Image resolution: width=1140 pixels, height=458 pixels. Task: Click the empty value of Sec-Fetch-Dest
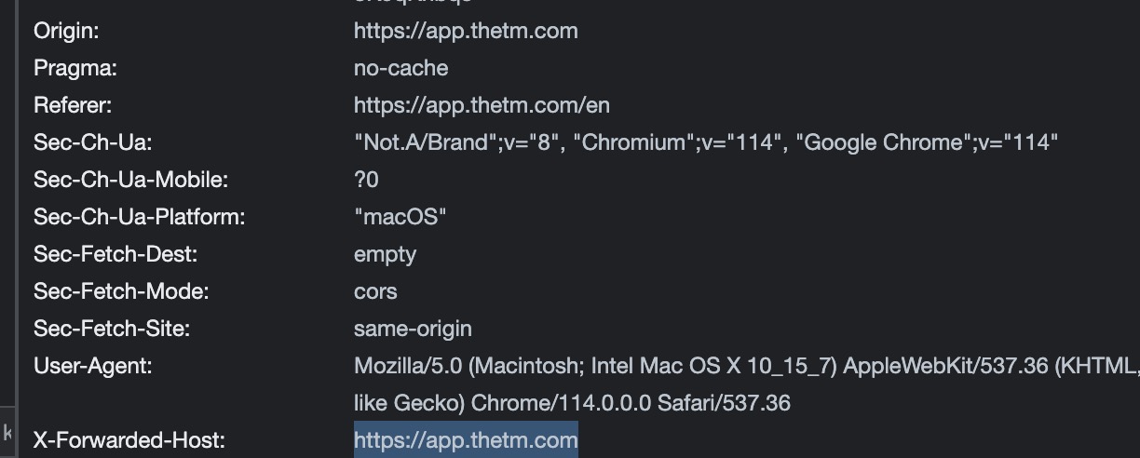pos(385,254)
